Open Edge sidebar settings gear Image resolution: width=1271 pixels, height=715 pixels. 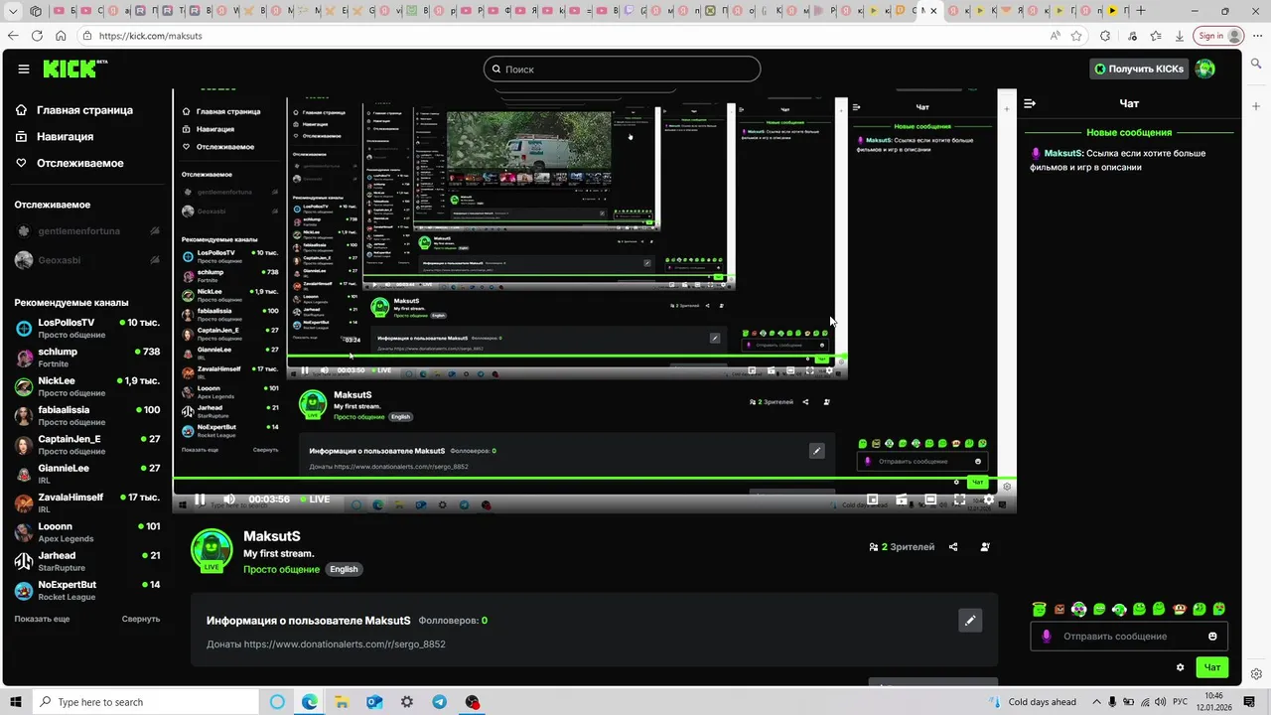(x=1256, y=673)
